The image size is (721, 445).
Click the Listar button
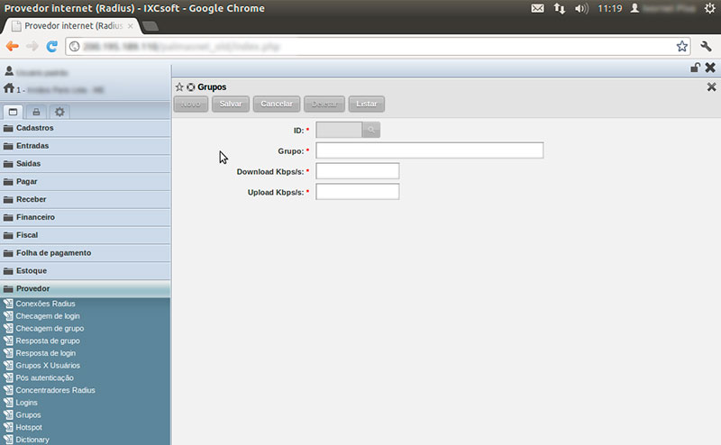click(x=367, y=104)
